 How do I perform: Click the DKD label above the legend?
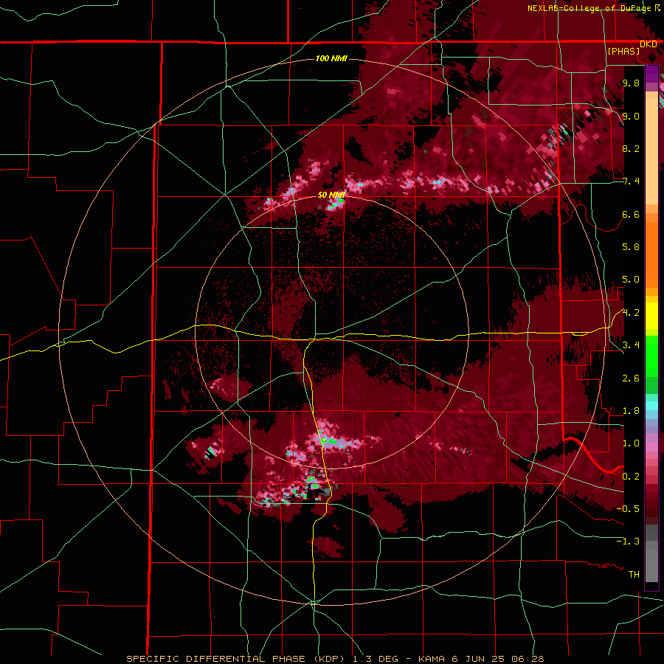click(x=649, y=44)
